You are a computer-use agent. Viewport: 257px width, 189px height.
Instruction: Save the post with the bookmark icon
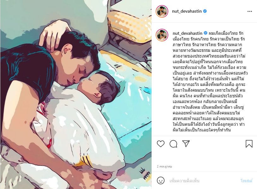point(249,144)
